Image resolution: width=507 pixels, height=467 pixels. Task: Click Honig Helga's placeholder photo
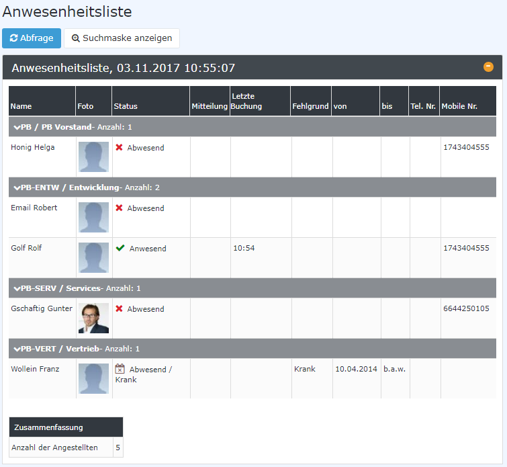93,157
